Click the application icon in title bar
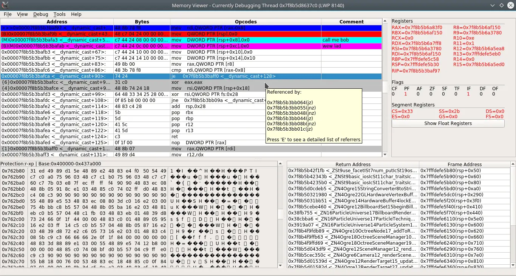Screen dimensions: 516x276 (5, 5)
